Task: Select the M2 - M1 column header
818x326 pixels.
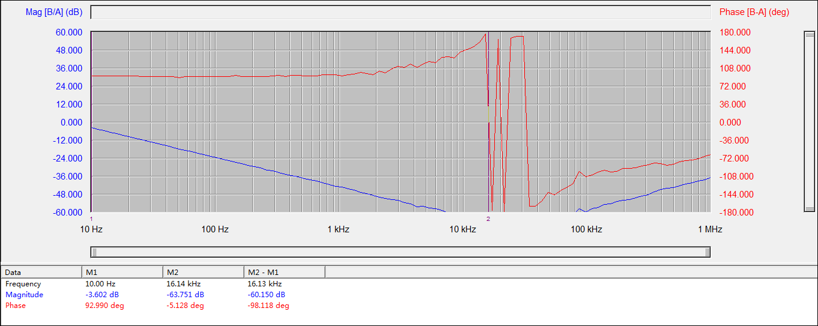Action: 285,272
